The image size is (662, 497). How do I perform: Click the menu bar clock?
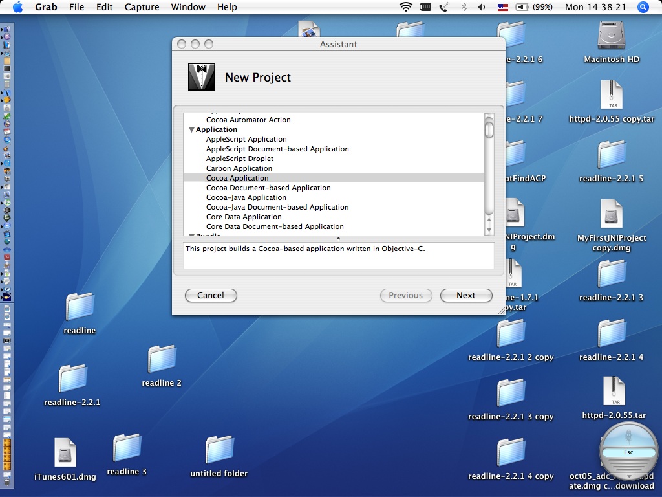[595, 6]
